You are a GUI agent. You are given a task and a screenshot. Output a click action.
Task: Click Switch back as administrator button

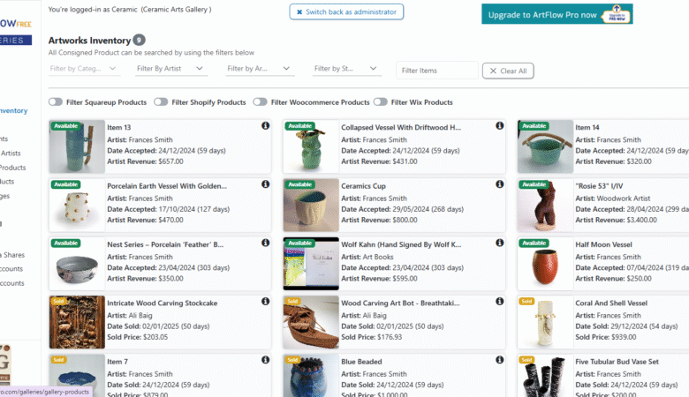pyautogui.click(x=346, y=12)
